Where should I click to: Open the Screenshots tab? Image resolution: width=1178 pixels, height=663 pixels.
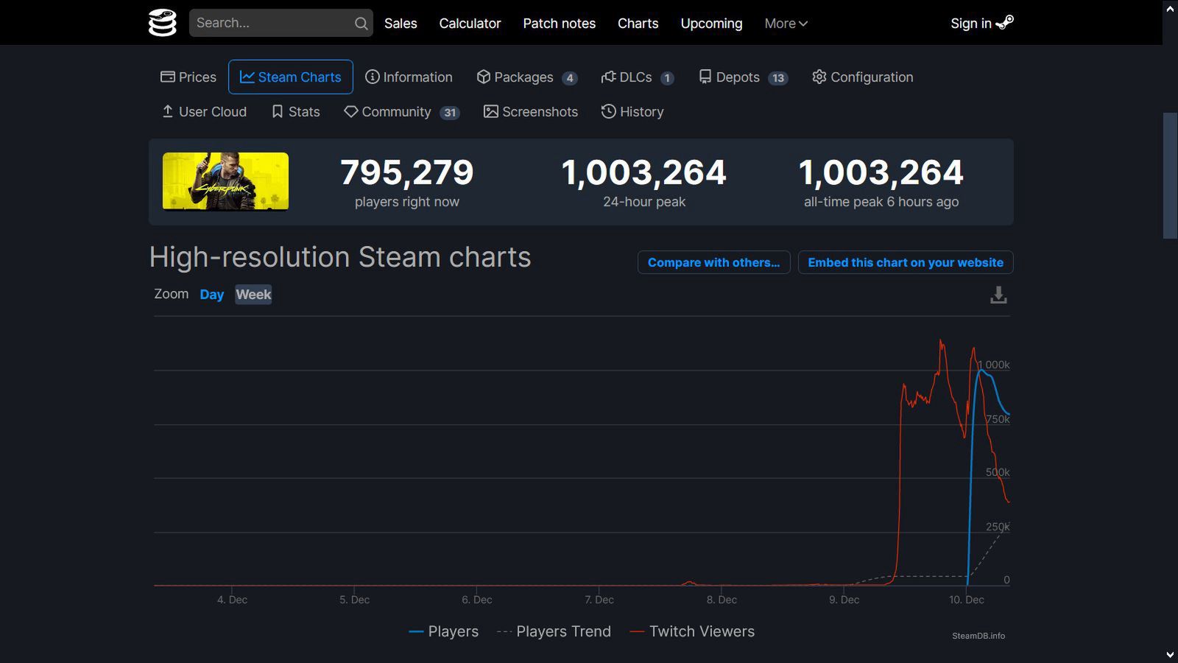click(x=531, y=112)
